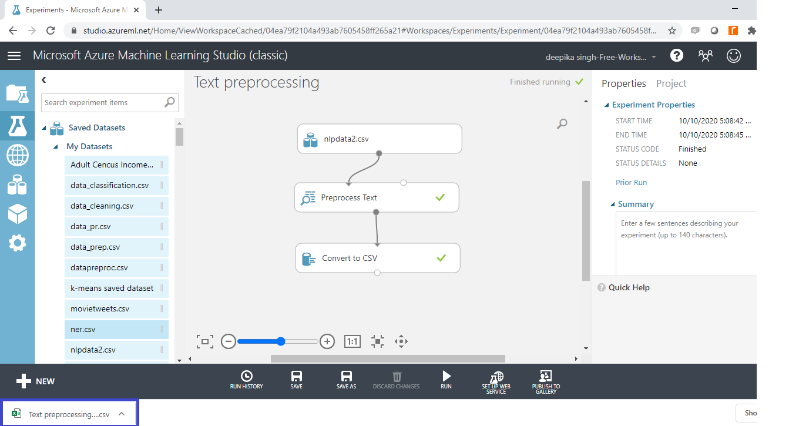
Task: Select data_pr.csv dataset
Action: point(116,227)
